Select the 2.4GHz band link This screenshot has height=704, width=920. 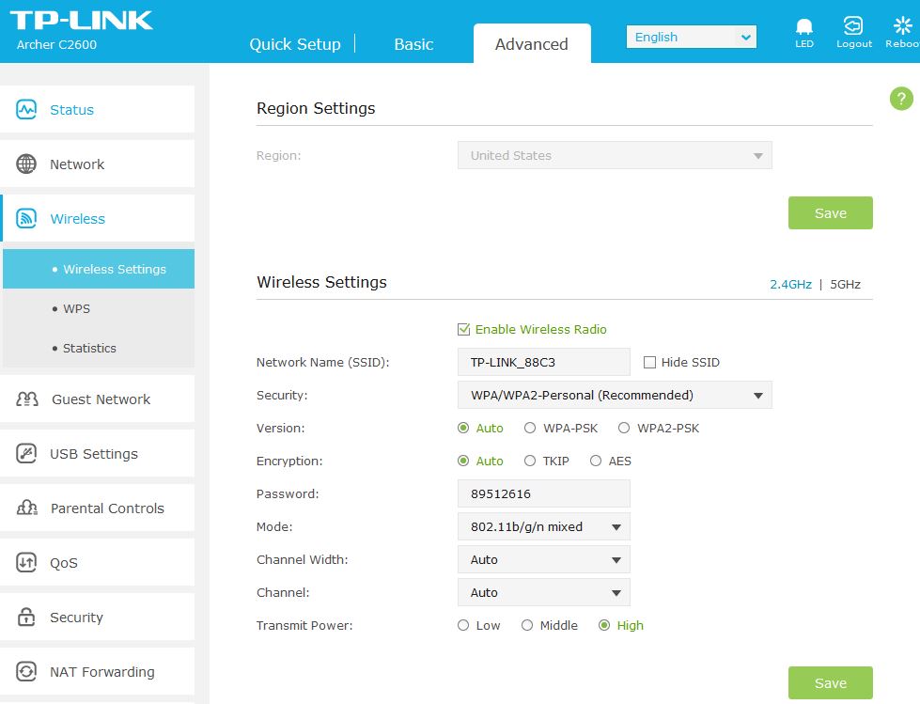(790, 285)
